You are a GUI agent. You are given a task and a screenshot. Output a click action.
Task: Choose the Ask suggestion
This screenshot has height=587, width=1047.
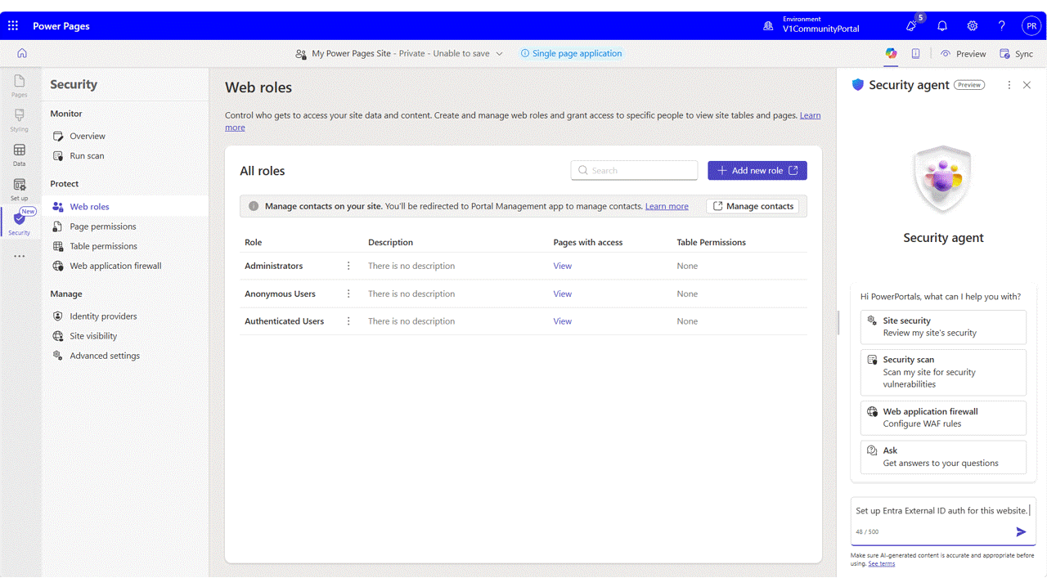(x=943, y=457)
